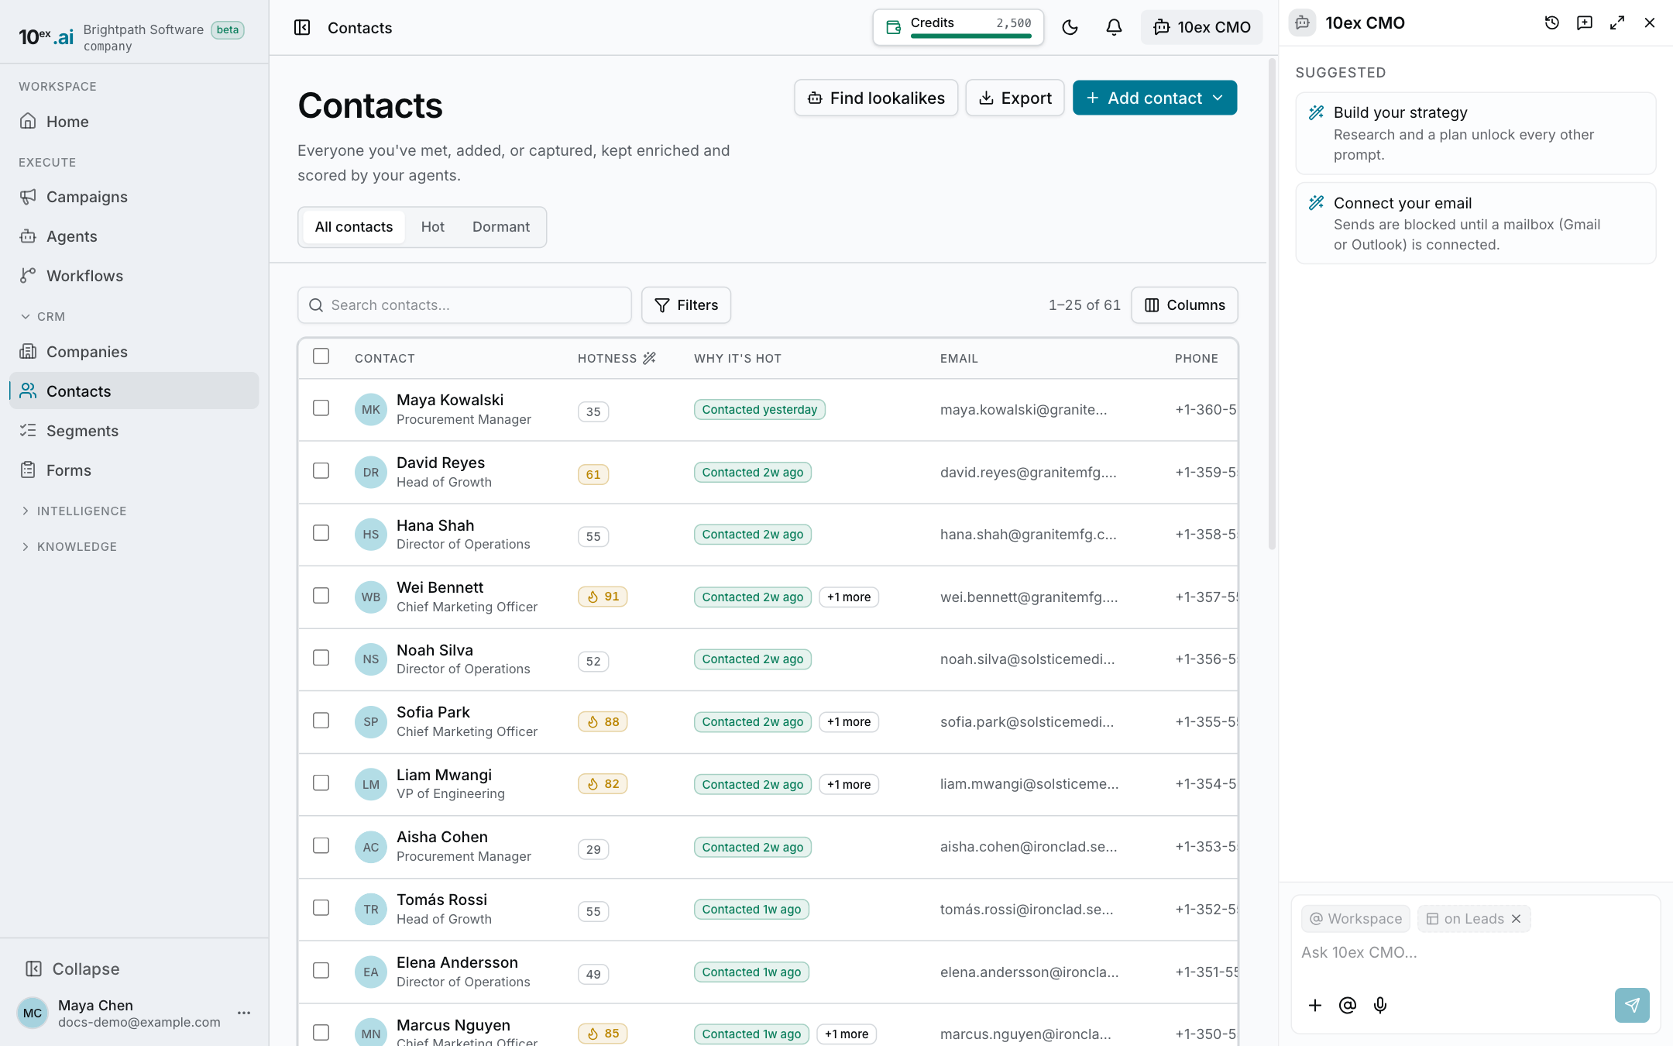
Task: Switch to the Hot tab
Action: pos(433,227)
